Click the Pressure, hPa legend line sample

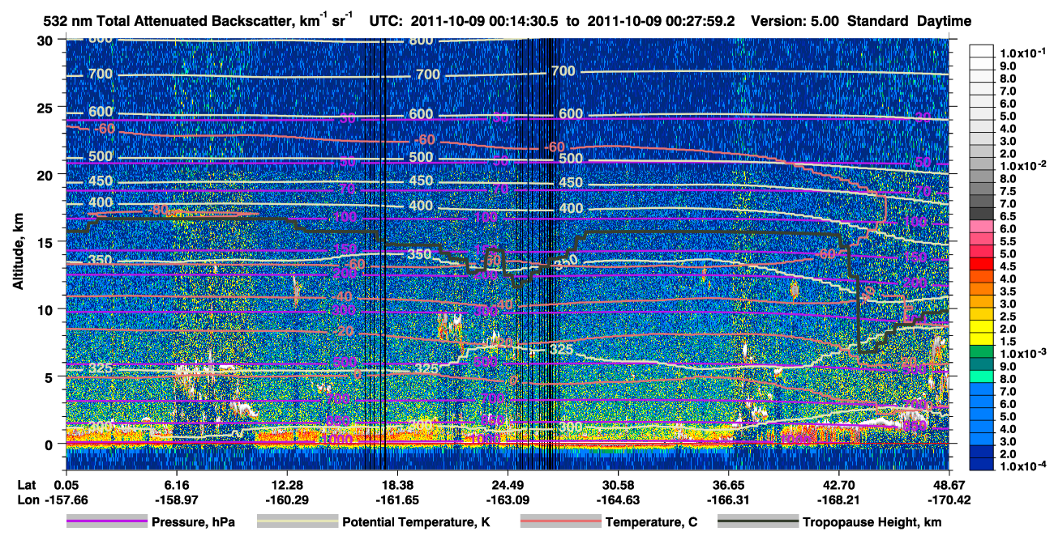click(106, 522)
